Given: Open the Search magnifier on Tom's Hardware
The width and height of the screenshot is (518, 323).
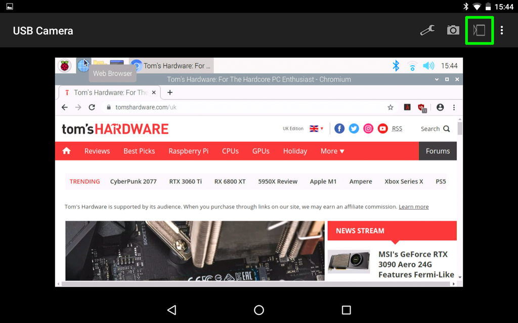Looking at the screenshot, I should (446, 129).
